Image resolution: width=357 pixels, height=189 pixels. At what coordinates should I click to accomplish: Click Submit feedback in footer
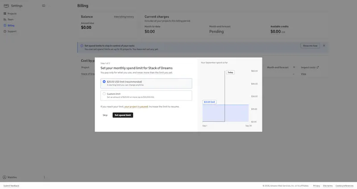(x=12, y=186)
